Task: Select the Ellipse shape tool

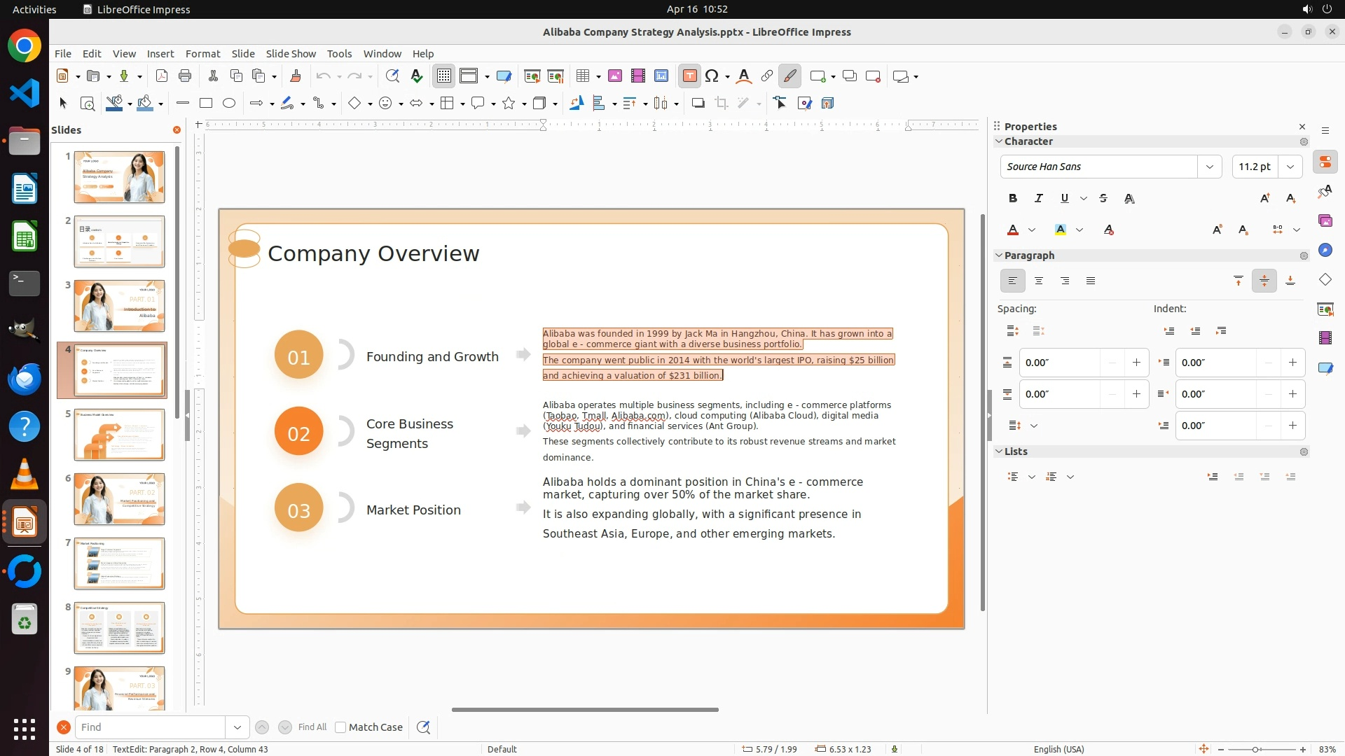Action: 229,104
